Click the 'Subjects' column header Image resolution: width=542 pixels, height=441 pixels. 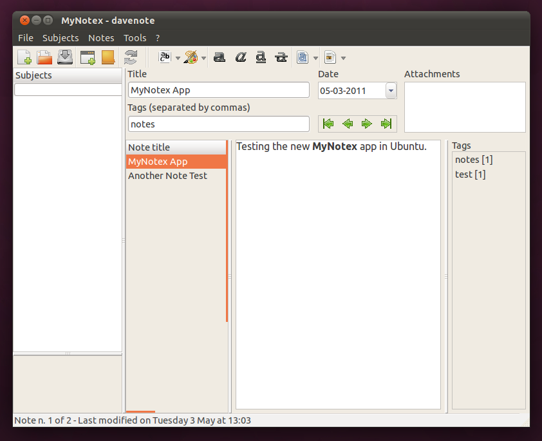(68, 75)
